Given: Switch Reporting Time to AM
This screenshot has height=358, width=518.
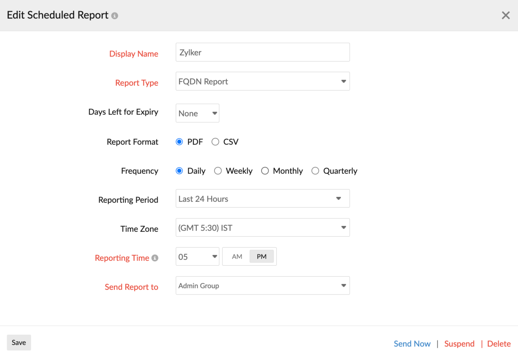Looking at the screenshot, I should tap(237, 256).
